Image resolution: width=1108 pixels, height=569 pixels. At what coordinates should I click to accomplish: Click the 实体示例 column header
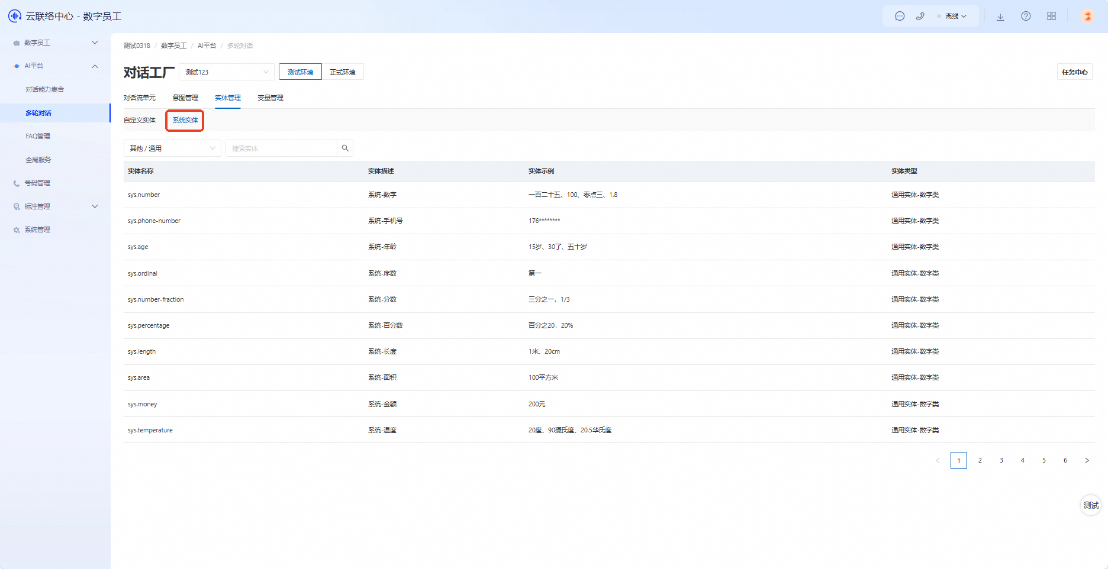542,171
